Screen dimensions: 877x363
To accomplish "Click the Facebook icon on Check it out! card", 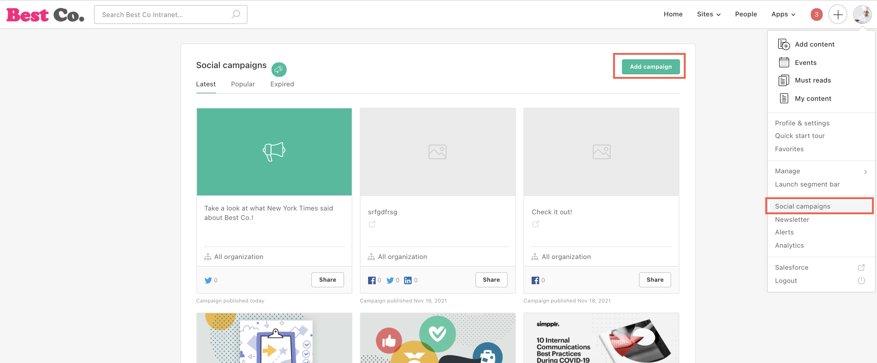I will click(535, 280).
